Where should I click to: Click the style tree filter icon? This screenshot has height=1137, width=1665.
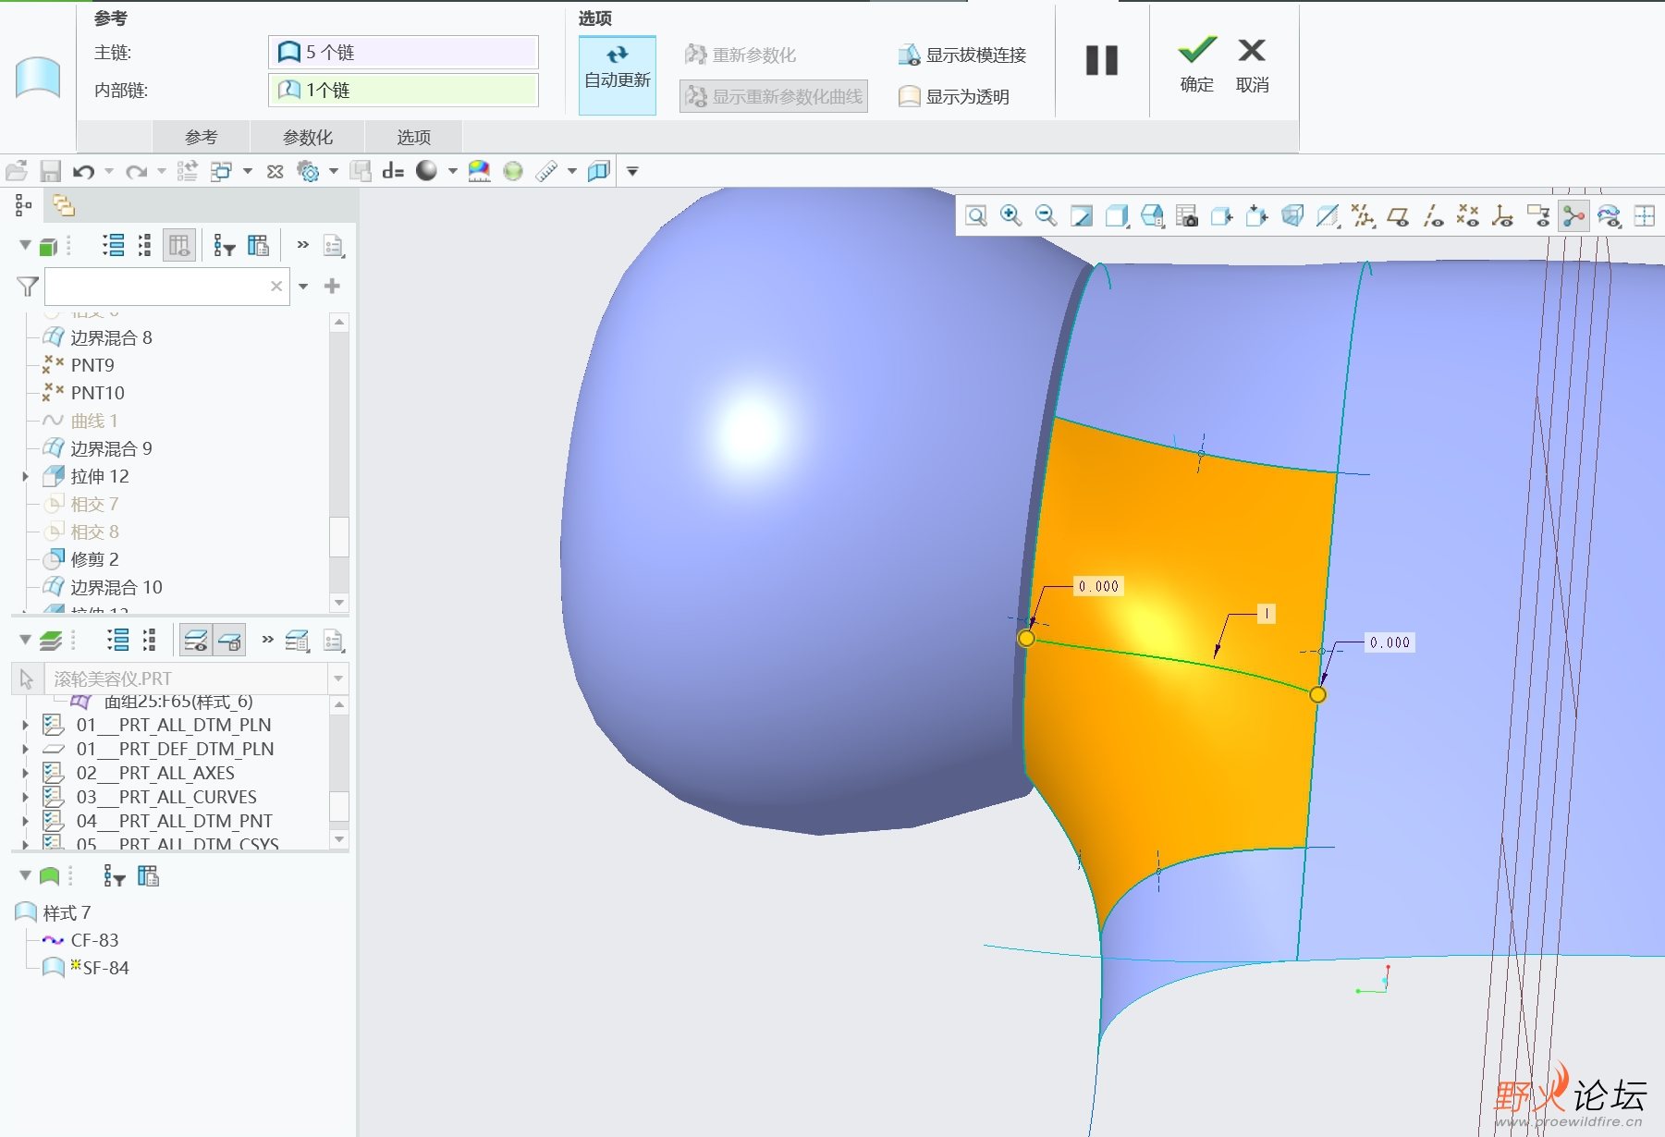coord(114,875)
